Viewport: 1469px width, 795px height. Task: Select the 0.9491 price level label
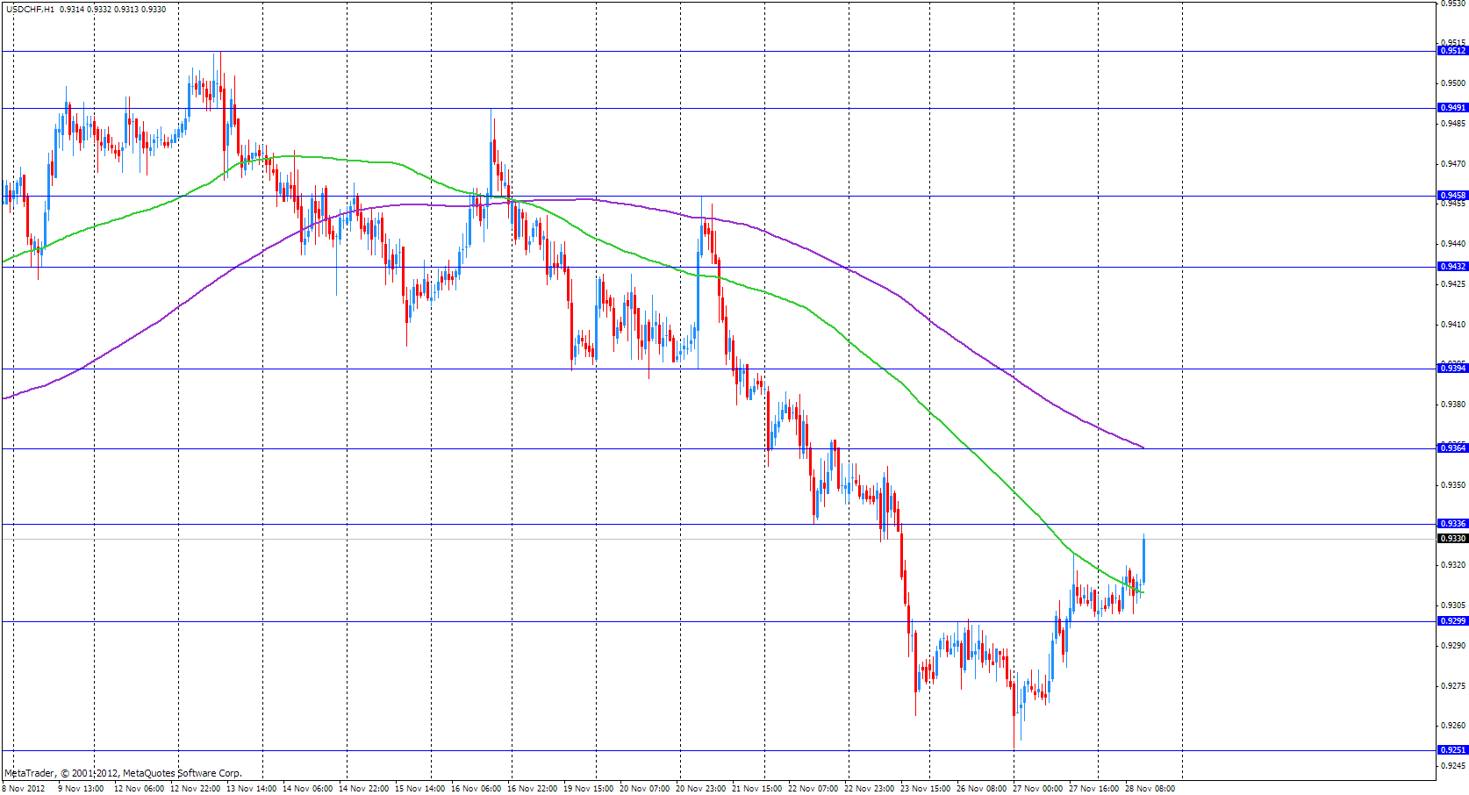point(1452,108)
